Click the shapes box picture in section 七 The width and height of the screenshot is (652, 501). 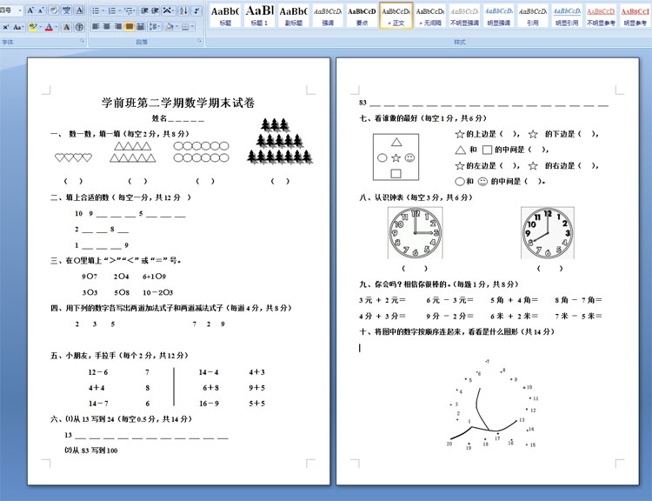click(396, 157)
